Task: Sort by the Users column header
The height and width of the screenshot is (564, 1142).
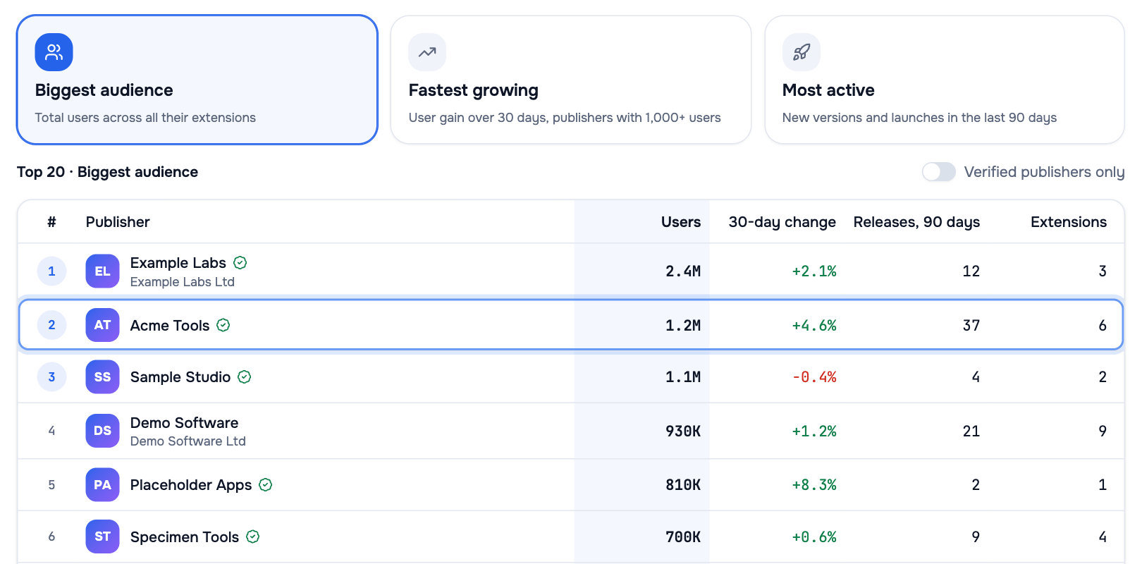Action: pyautogui.click(x=681, y=222)
